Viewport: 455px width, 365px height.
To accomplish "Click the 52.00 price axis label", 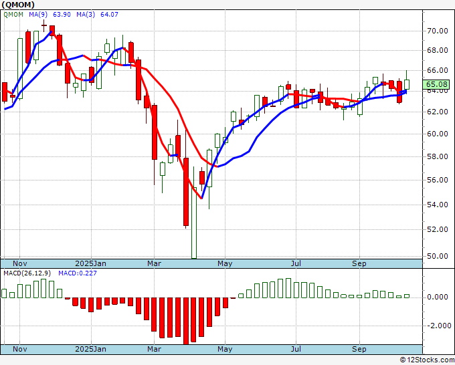I will (438, 229).
